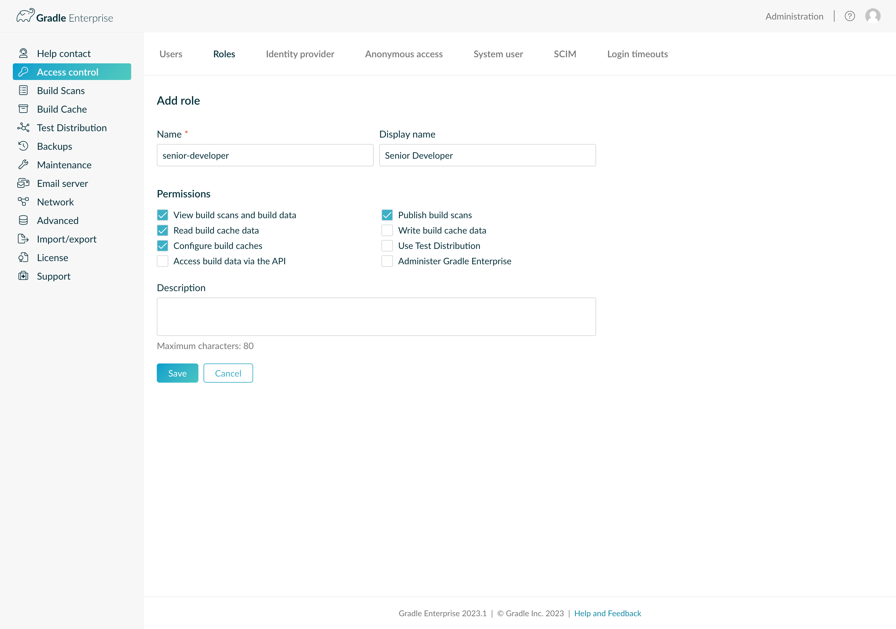
Task: Open the Identity provider tab
Action: (x=300, y=54)
